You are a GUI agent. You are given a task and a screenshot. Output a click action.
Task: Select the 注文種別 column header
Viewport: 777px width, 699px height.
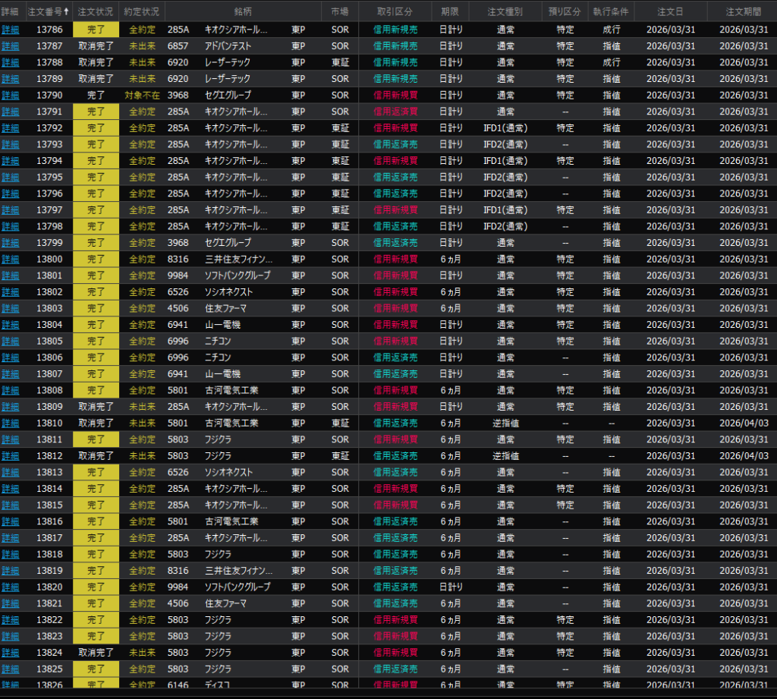tap(505, 11)
